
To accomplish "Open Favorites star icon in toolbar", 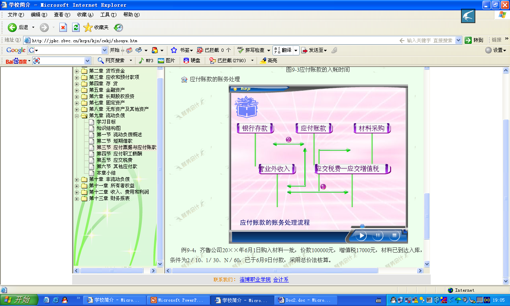I will (x=88, y=27).
